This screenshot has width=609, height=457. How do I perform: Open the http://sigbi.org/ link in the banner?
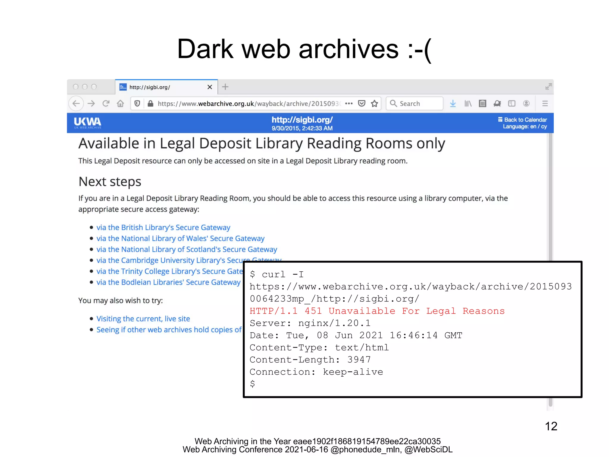click(302, 120)
